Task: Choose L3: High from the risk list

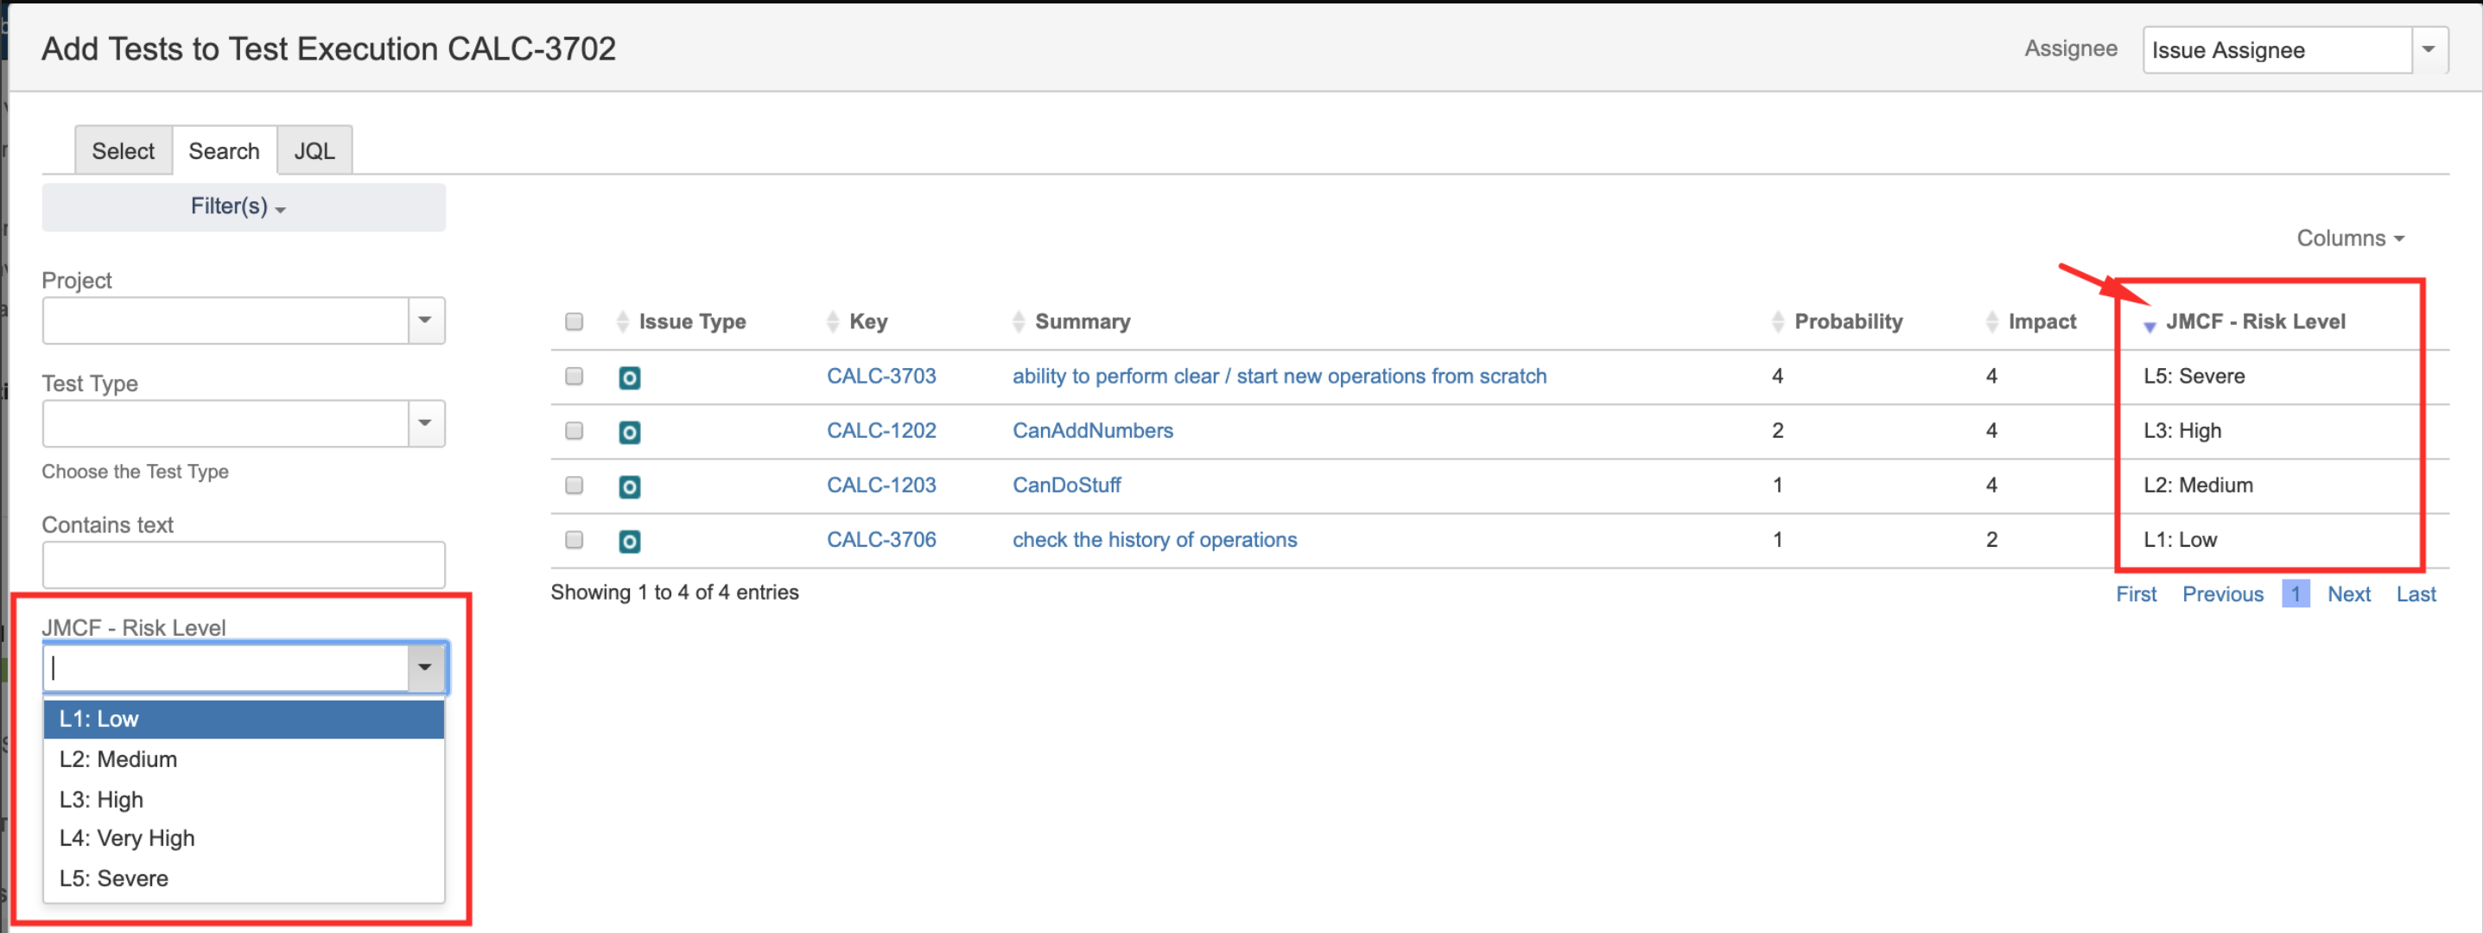Action: 244,800
